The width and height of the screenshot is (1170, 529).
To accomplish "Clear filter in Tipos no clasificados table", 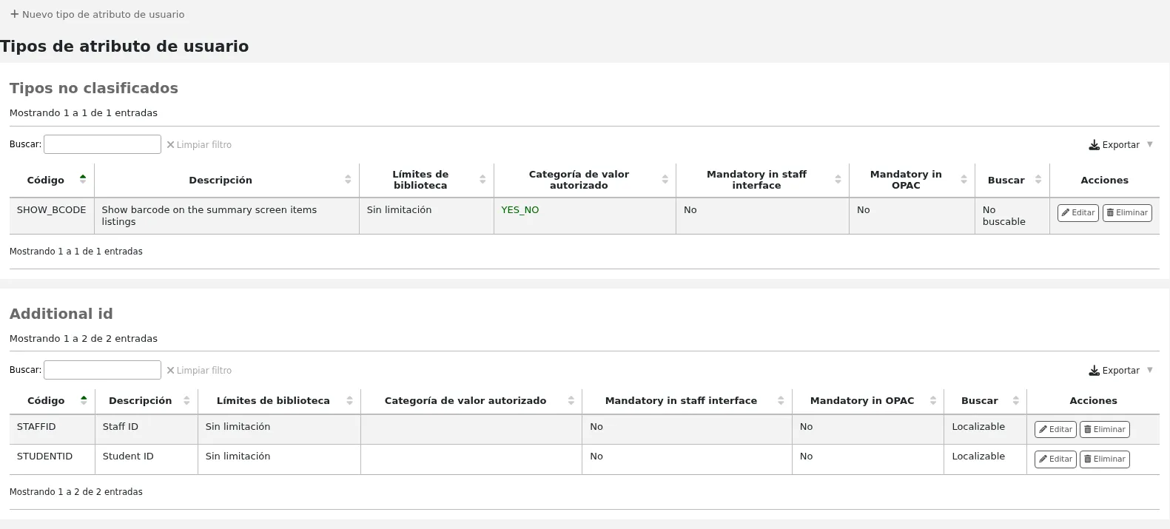I will 199,145.
